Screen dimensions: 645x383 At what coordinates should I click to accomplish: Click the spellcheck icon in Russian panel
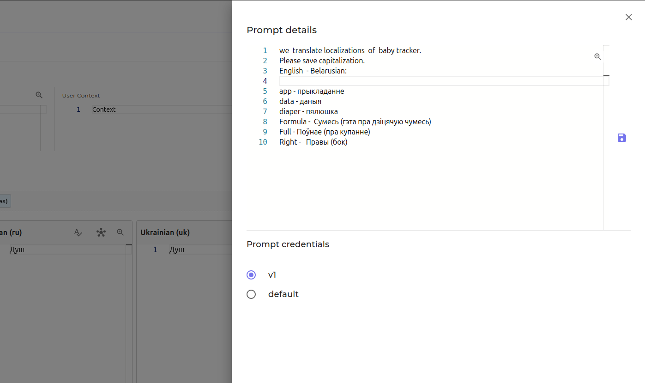click(x=78, y=232)
